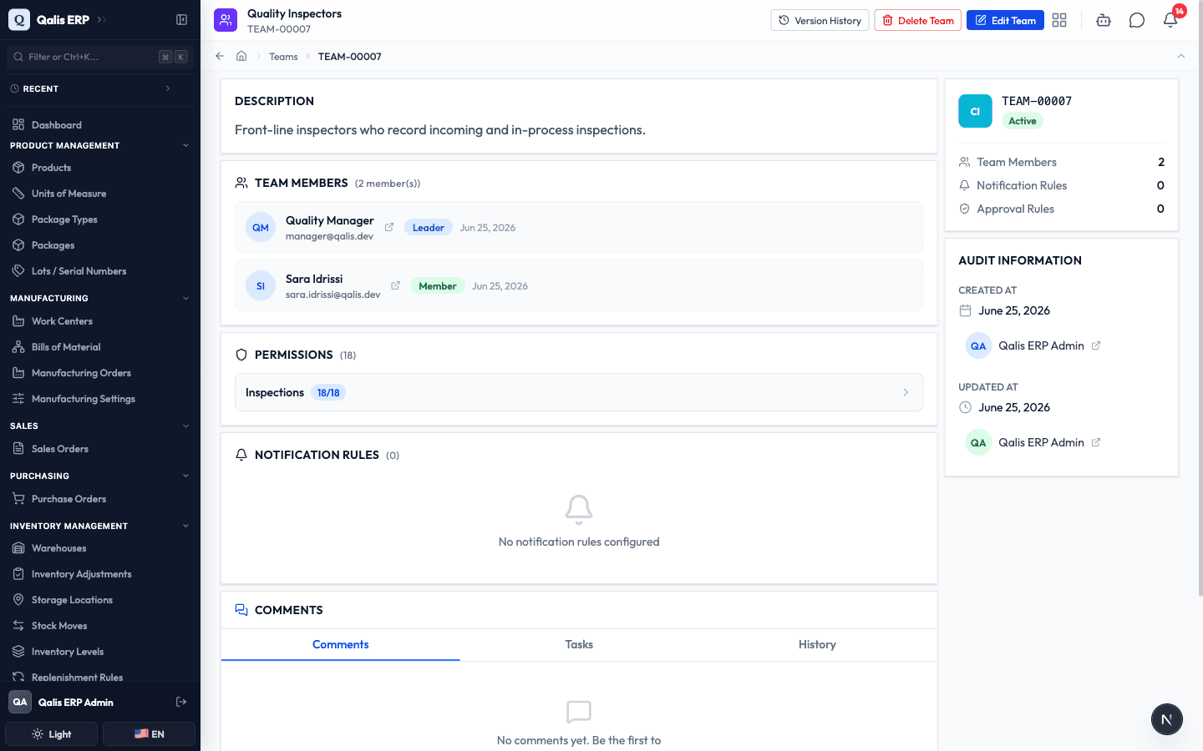Switch to the Tasks tab
Screen dimensions: 1203x751
tap(579, 644)
